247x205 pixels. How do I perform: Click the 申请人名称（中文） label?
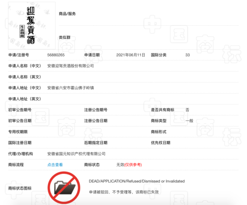(25, 66)
